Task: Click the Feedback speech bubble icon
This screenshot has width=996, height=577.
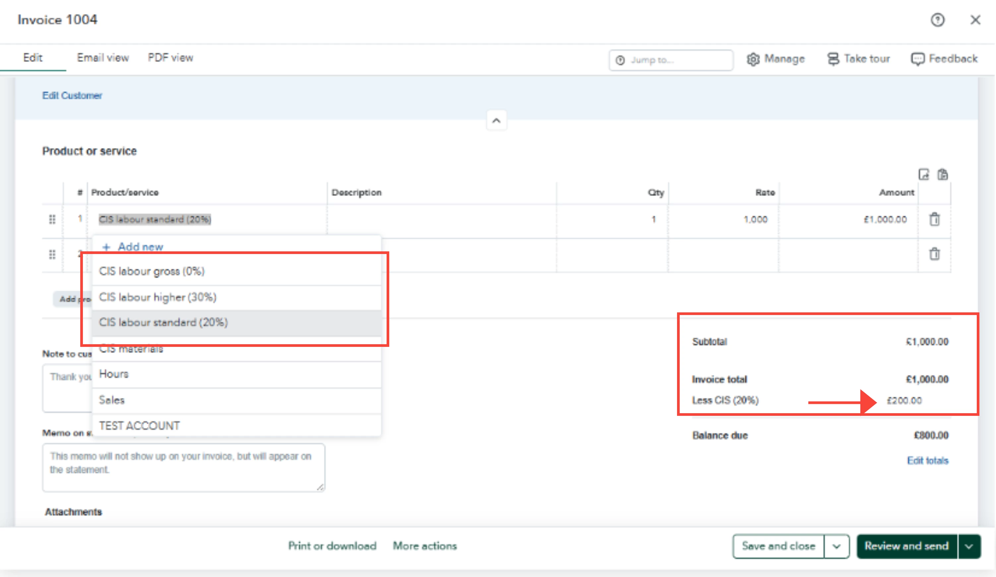Action: [917, 59]
